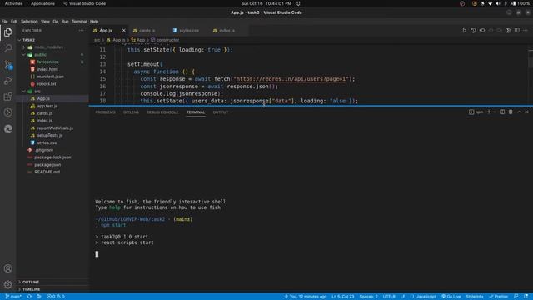Click Go Live in status bar

[451, 297]
